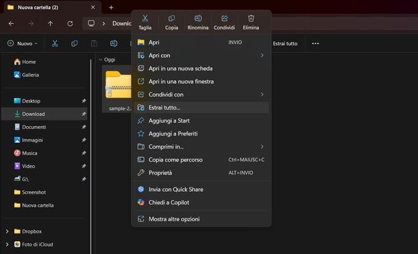This screenshot has width=418, height=254.
Task: Open the Nuovo dropdown button
Action: (23, 43)
